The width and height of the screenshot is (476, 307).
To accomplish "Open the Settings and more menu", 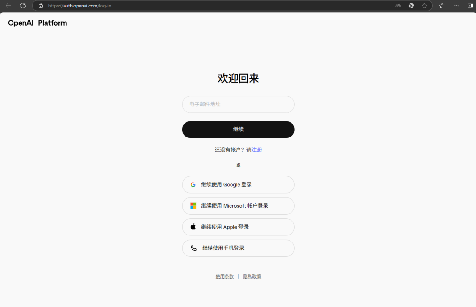I will (x=456, y=6).
